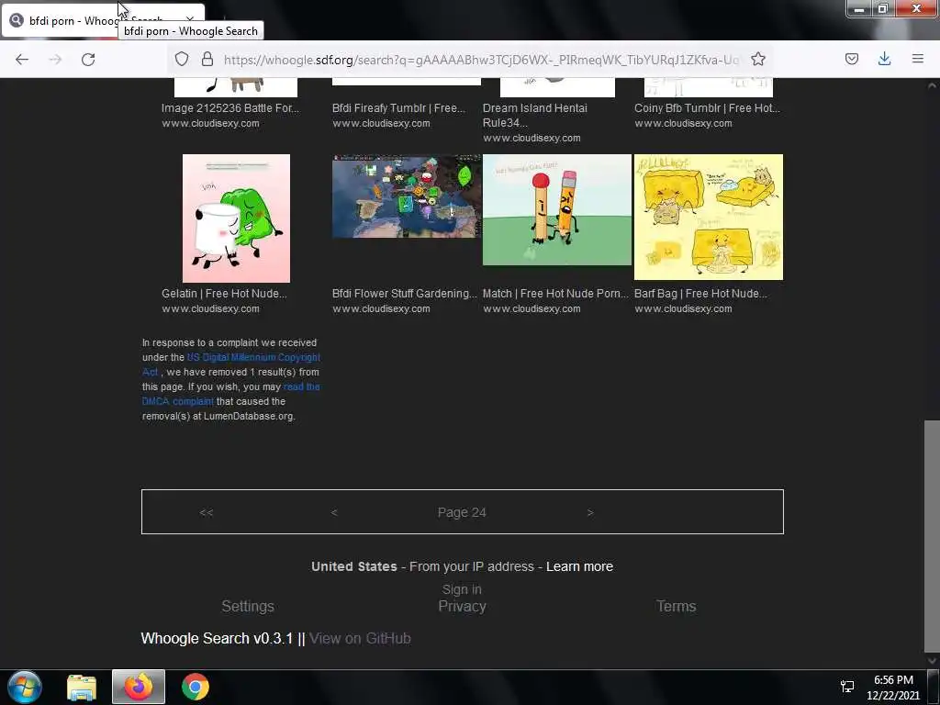This screenshot has height=705, width=940.
Task: Click the Bfdi Flower Stuff Gardening result title
Action: 405,293
